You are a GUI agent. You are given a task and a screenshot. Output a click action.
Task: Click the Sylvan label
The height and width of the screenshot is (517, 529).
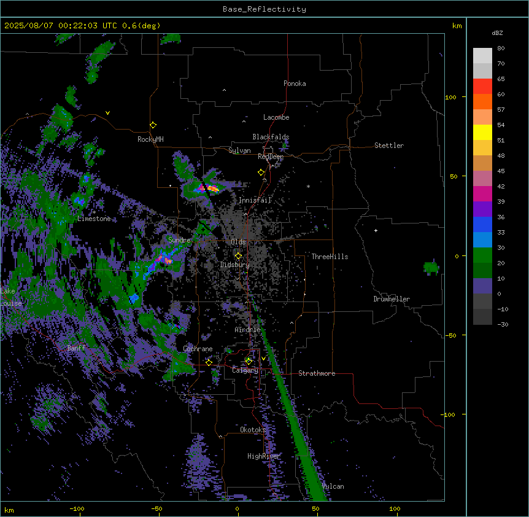(x=239, y=150)
